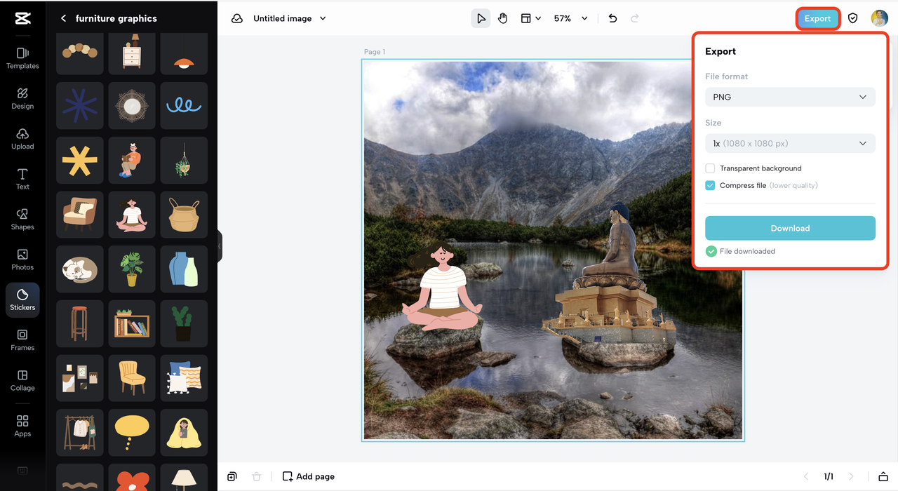Add the round sunburst mirror sticker
The width and height of the screenshot is (898, 491).
(132, 106)
